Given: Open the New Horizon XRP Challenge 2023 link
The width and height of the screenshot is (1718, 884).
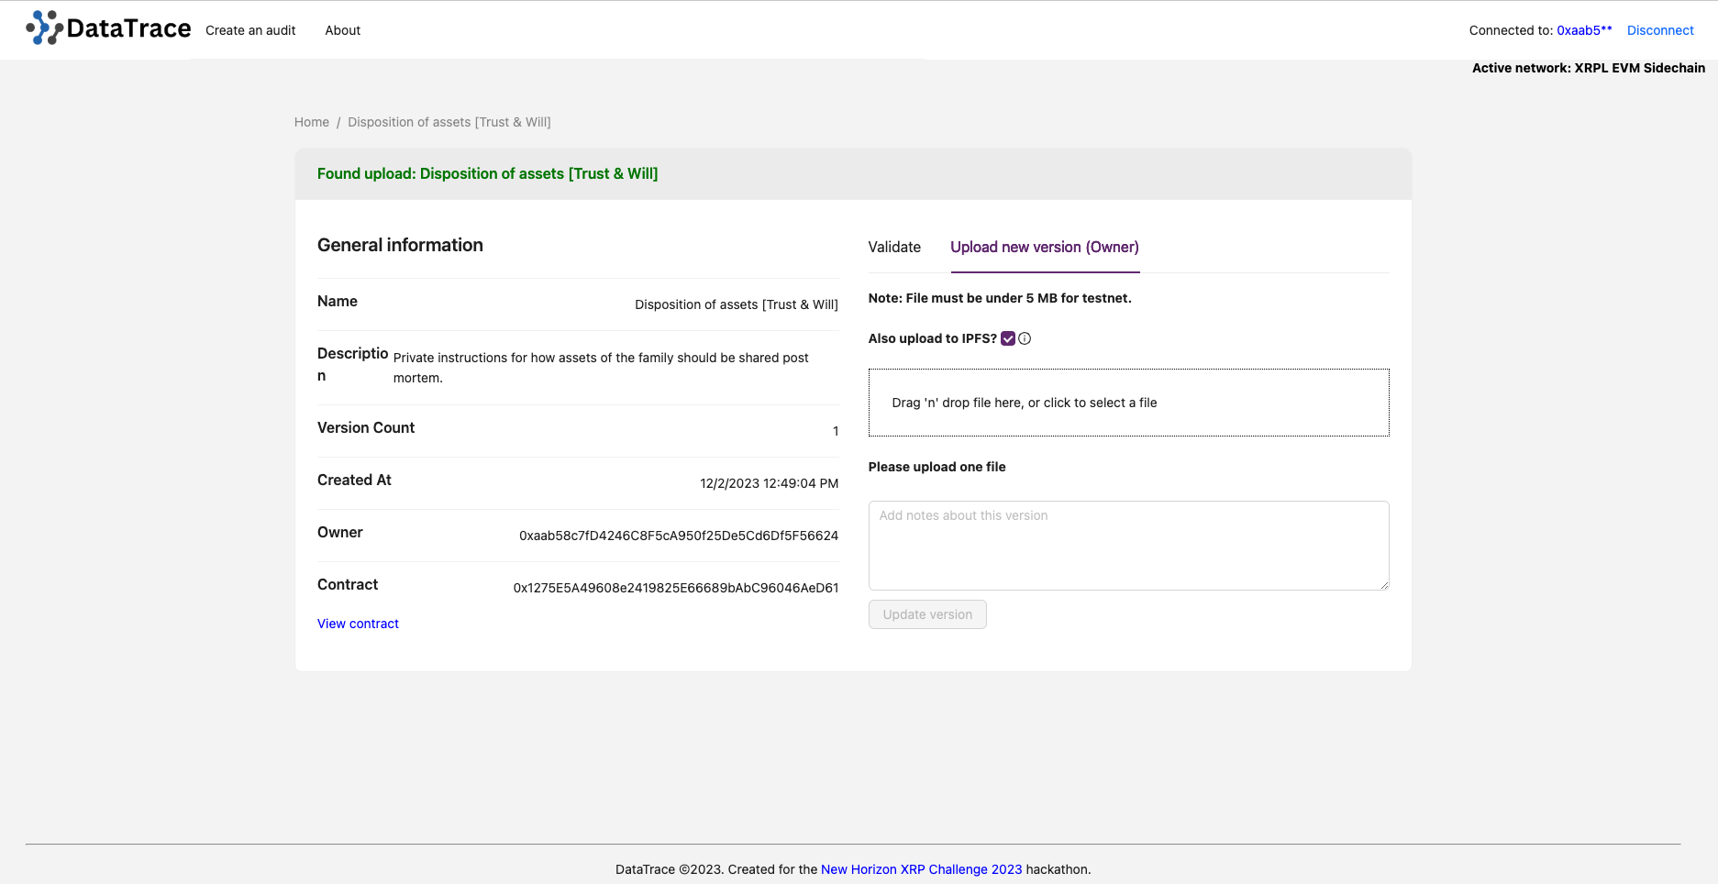Looking at the screenshot, I should click(921, 869).
